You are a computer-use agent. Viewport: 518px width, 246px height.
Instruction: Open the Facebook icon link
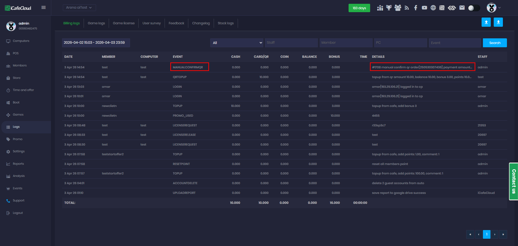coord(415,8)
